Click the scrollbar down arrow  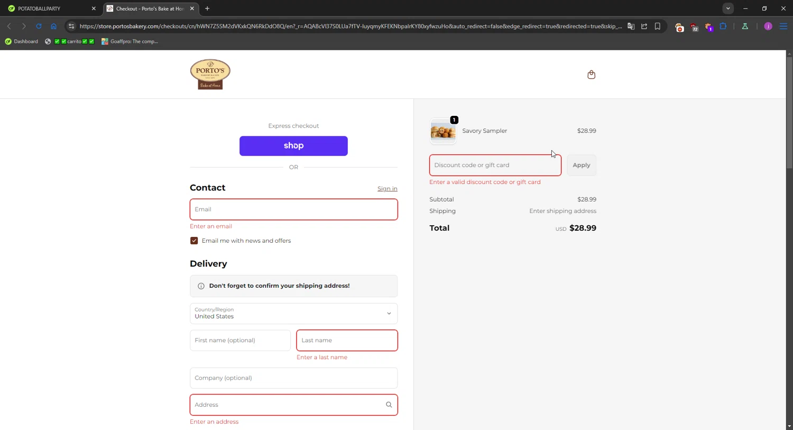pyautogui.click(x=789, y=426)
